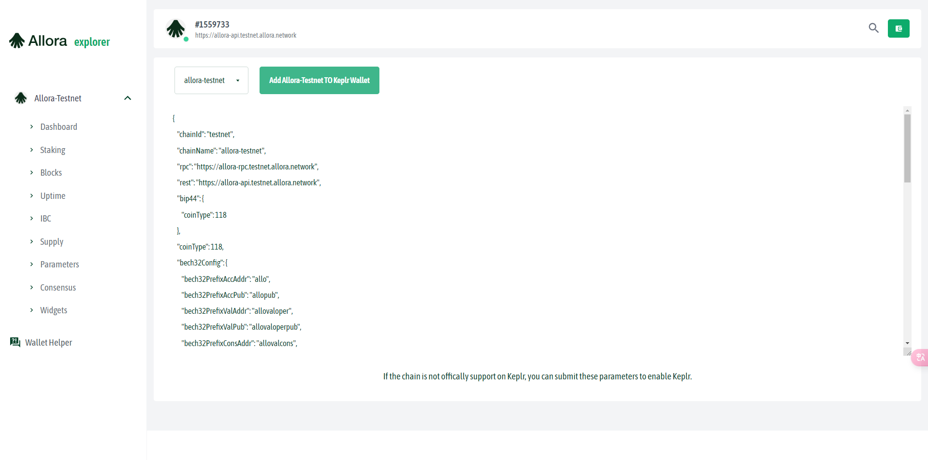The image size is (928, 460).
Task: Navigate to Supply page
Action: point(52,241)
